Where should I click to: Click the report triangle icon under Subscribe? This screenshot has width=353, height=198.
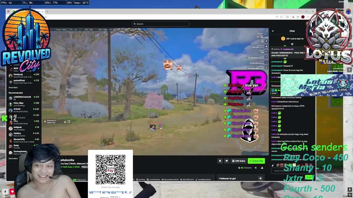(262, 168)
